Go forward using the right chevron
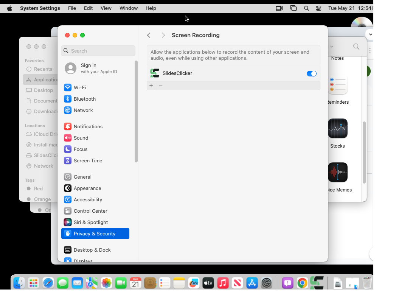 pyautogui.click(x=163, y=35)
